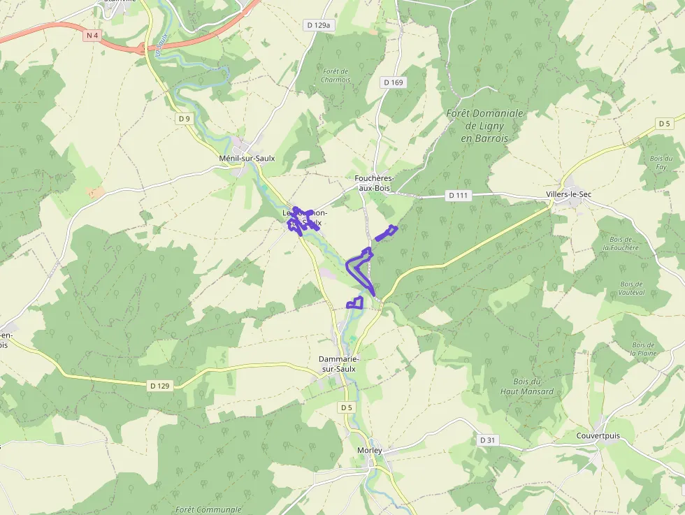Select the Bois du Haut Mansard label
Viewport: 685px width, 515px height.
526,386
